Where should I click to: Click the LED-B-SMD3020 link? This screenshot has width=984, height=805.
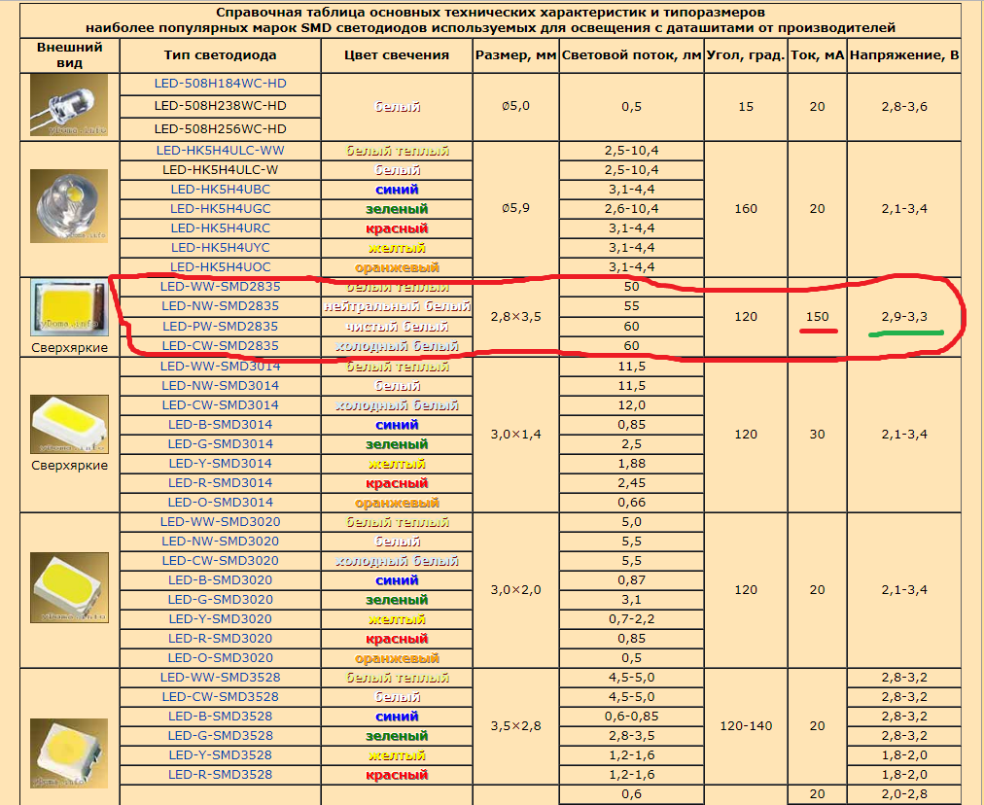[x=221, y=580]
